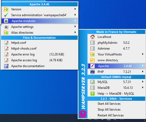The height and width of the screenshot is (122, 146).
Task: Open the Version menu entry
Action: pyautogui.click(x=39, y=9)
